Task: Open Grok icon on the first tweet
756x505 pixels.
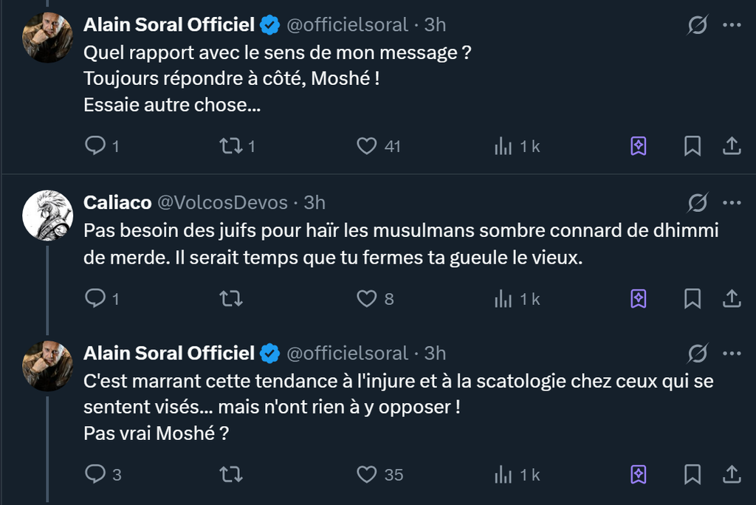Action: [697, 25]
